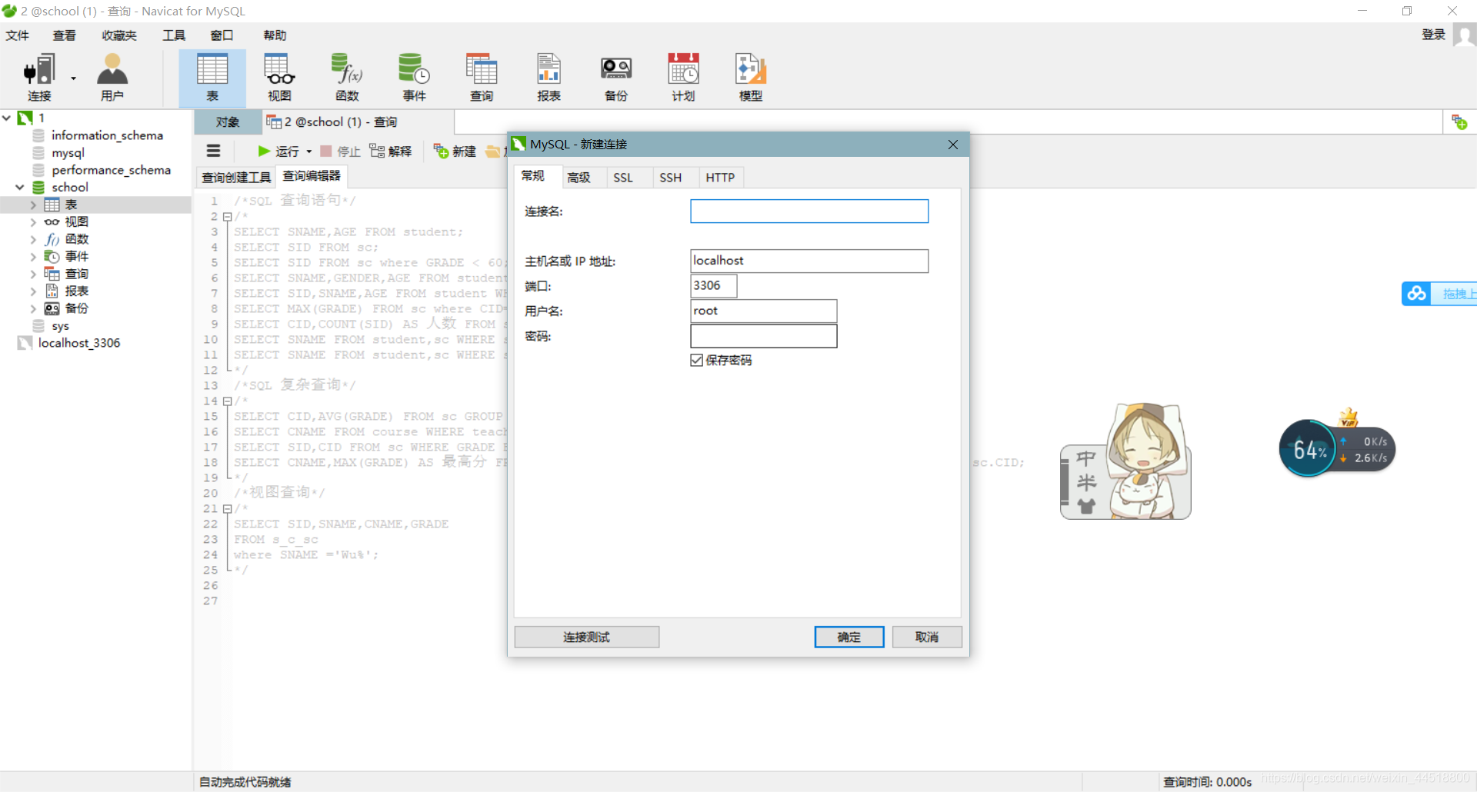Expand the 报表 (Reports) node under school
The width and height of the screenshot is (1477, 792).
pos(33,291)
